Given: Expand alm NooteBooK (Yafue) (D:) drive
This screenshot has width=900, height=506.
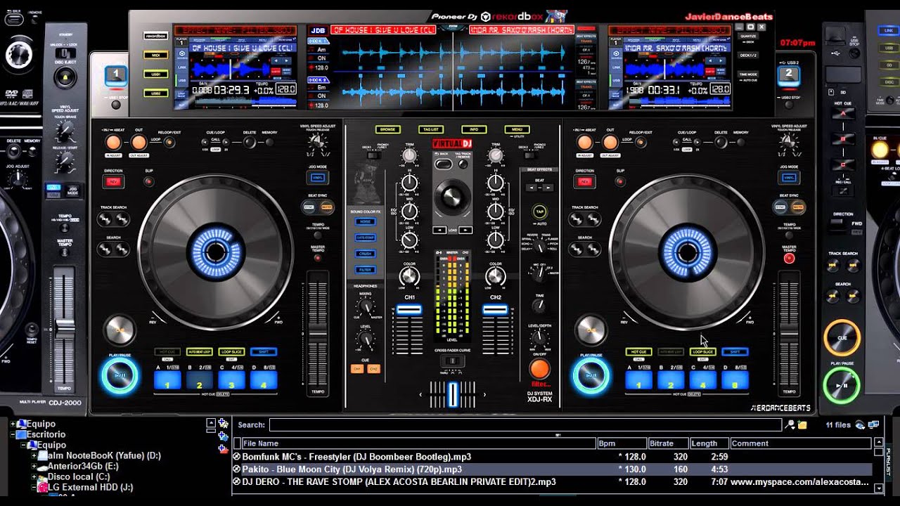Looking at the screenshot, I should [x=33, y=455].
